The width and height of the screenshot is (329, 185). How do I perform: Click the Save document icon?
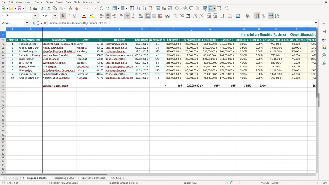(x=19, y=8)
